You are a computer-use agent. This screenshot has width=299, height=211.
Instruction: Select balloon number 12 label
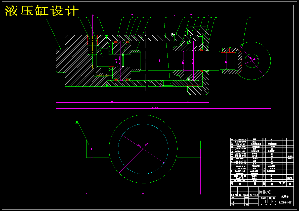coord(191,18)
